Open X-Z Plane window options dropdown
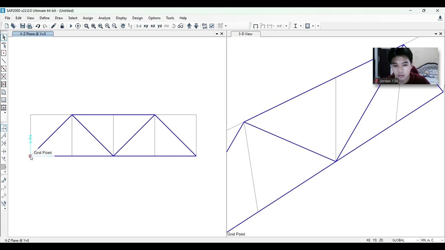This screenshot has width=445, height=250. point(217,34)
